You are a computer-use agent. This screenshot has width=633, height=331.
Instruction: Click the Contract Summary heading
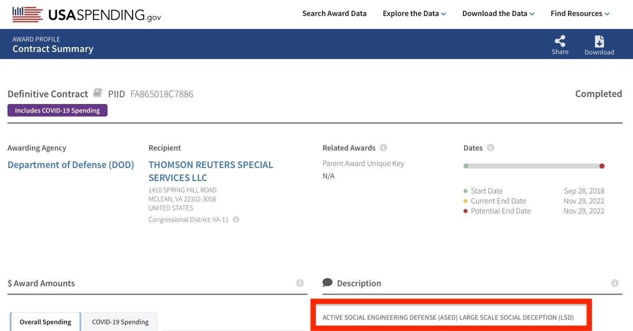(53, 49)
